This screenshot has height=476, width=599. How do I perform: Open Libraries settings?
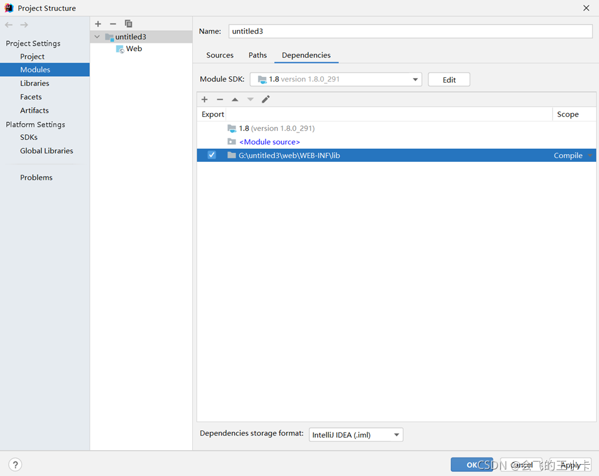point(35,83)
